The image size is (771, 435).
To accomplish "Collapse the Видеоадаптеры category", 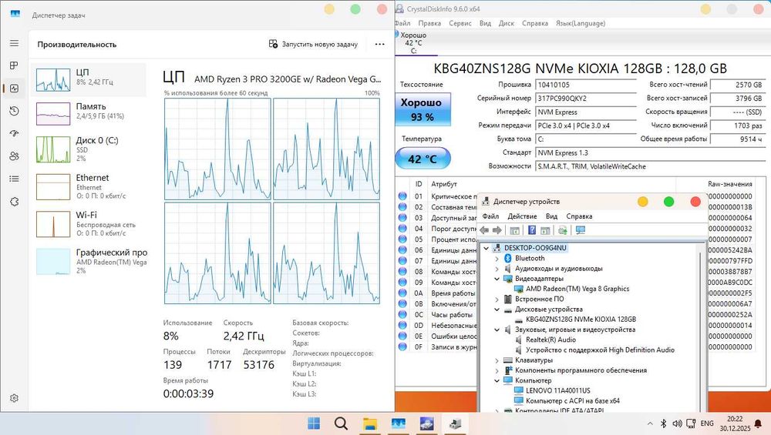I will [497, 279].
